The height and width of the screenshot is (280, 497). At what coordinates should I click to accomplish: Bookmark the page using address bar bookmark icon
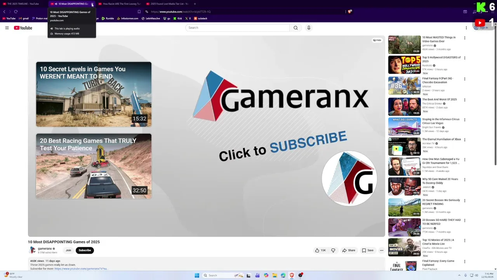(x=139, y=12)
